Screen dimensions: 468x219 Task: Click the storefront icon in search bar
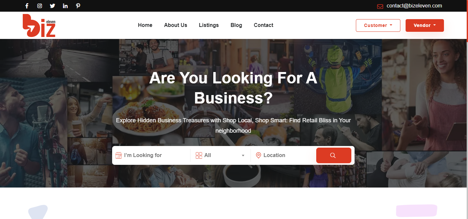(x=119, y=155)
